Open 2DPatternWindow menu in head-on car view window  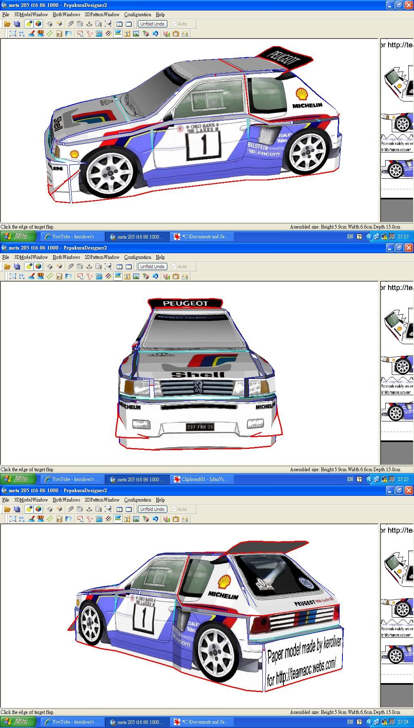coord(102,257)
